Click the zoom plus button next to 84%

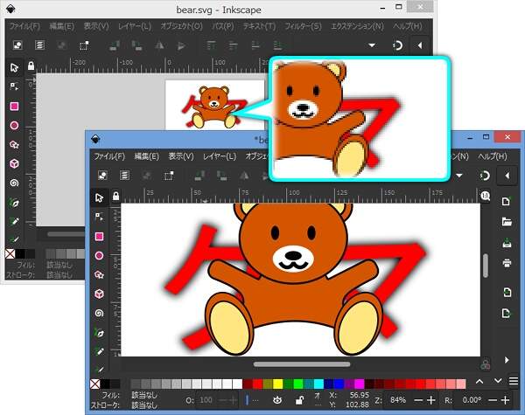pyautogui.click(x=430, y=399)
